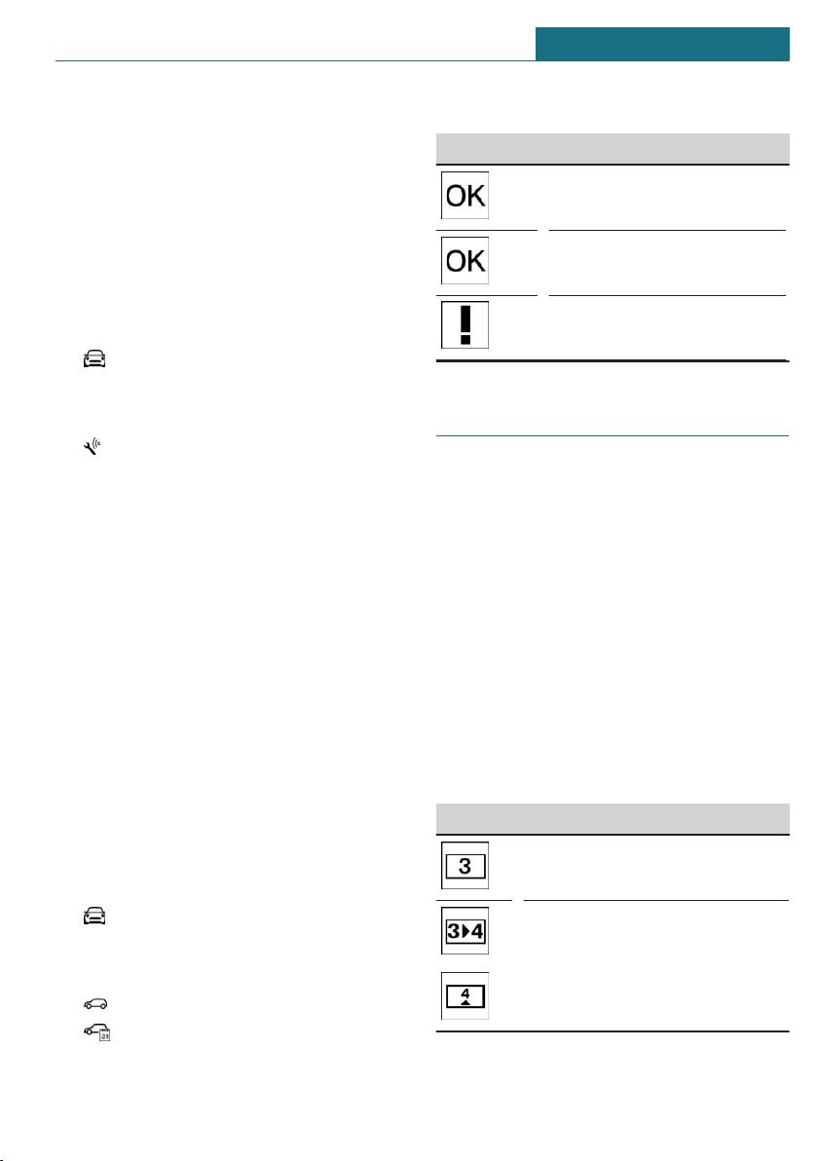Select the 3-to-4 gear shift icon
The width and height of the screenshot is (818, 1161).
coord(465,931)
